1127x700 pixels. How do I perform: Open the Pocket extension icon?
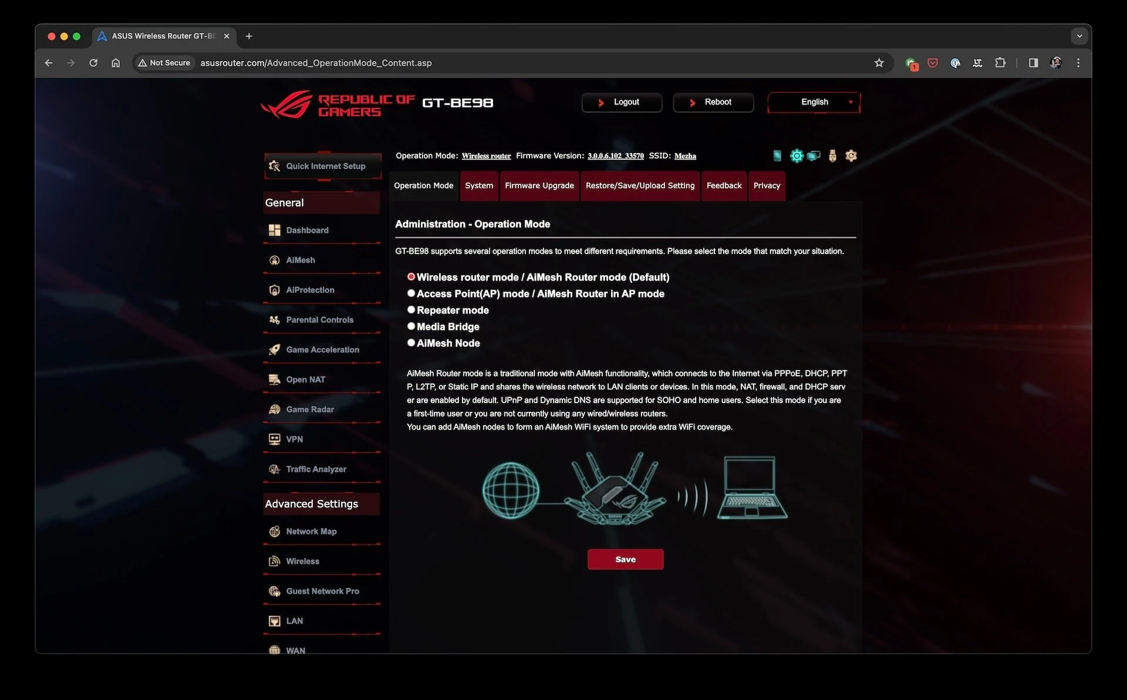click(933, 63)
